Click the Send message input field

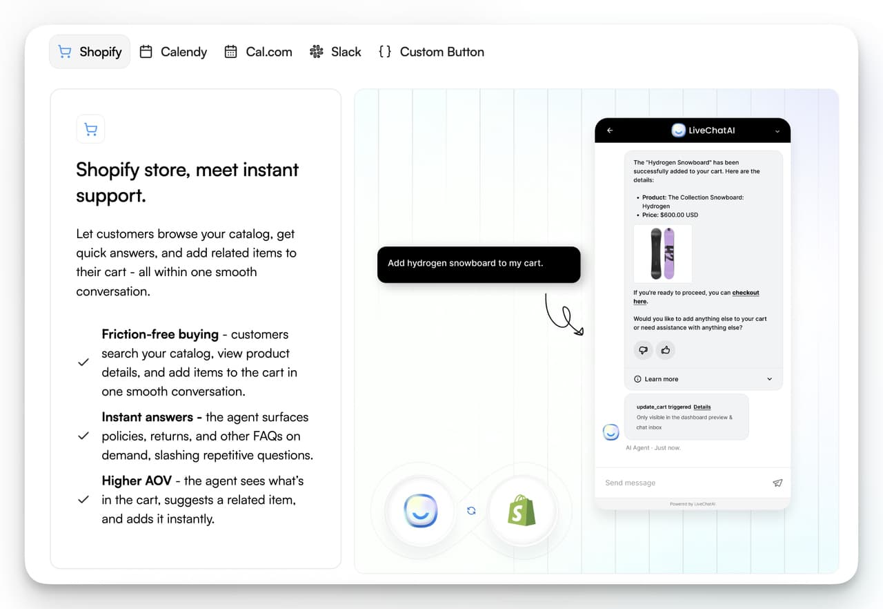coord(683,483)
